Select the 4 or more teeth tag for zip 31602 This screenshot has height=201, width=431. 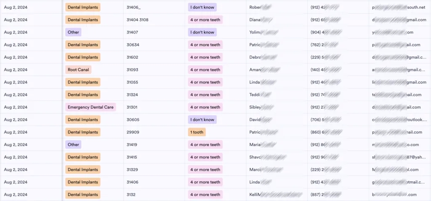(205, 57)
